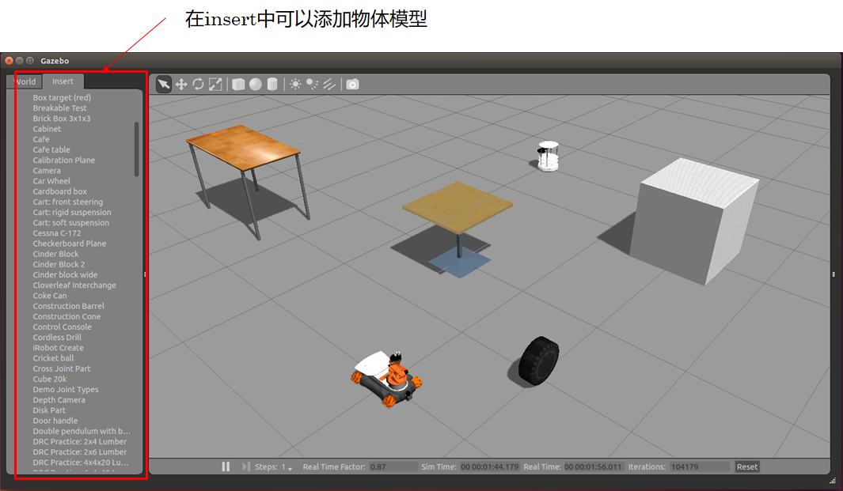Select the Coke Can model
Viewport: 843px width, 491px height.
(x=50, y=295)
